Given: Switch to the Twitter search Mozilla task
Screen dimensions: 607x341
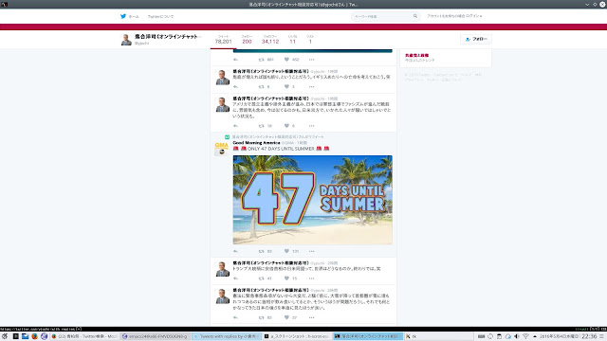Looking at the screenshot, I should coord(84,336).
